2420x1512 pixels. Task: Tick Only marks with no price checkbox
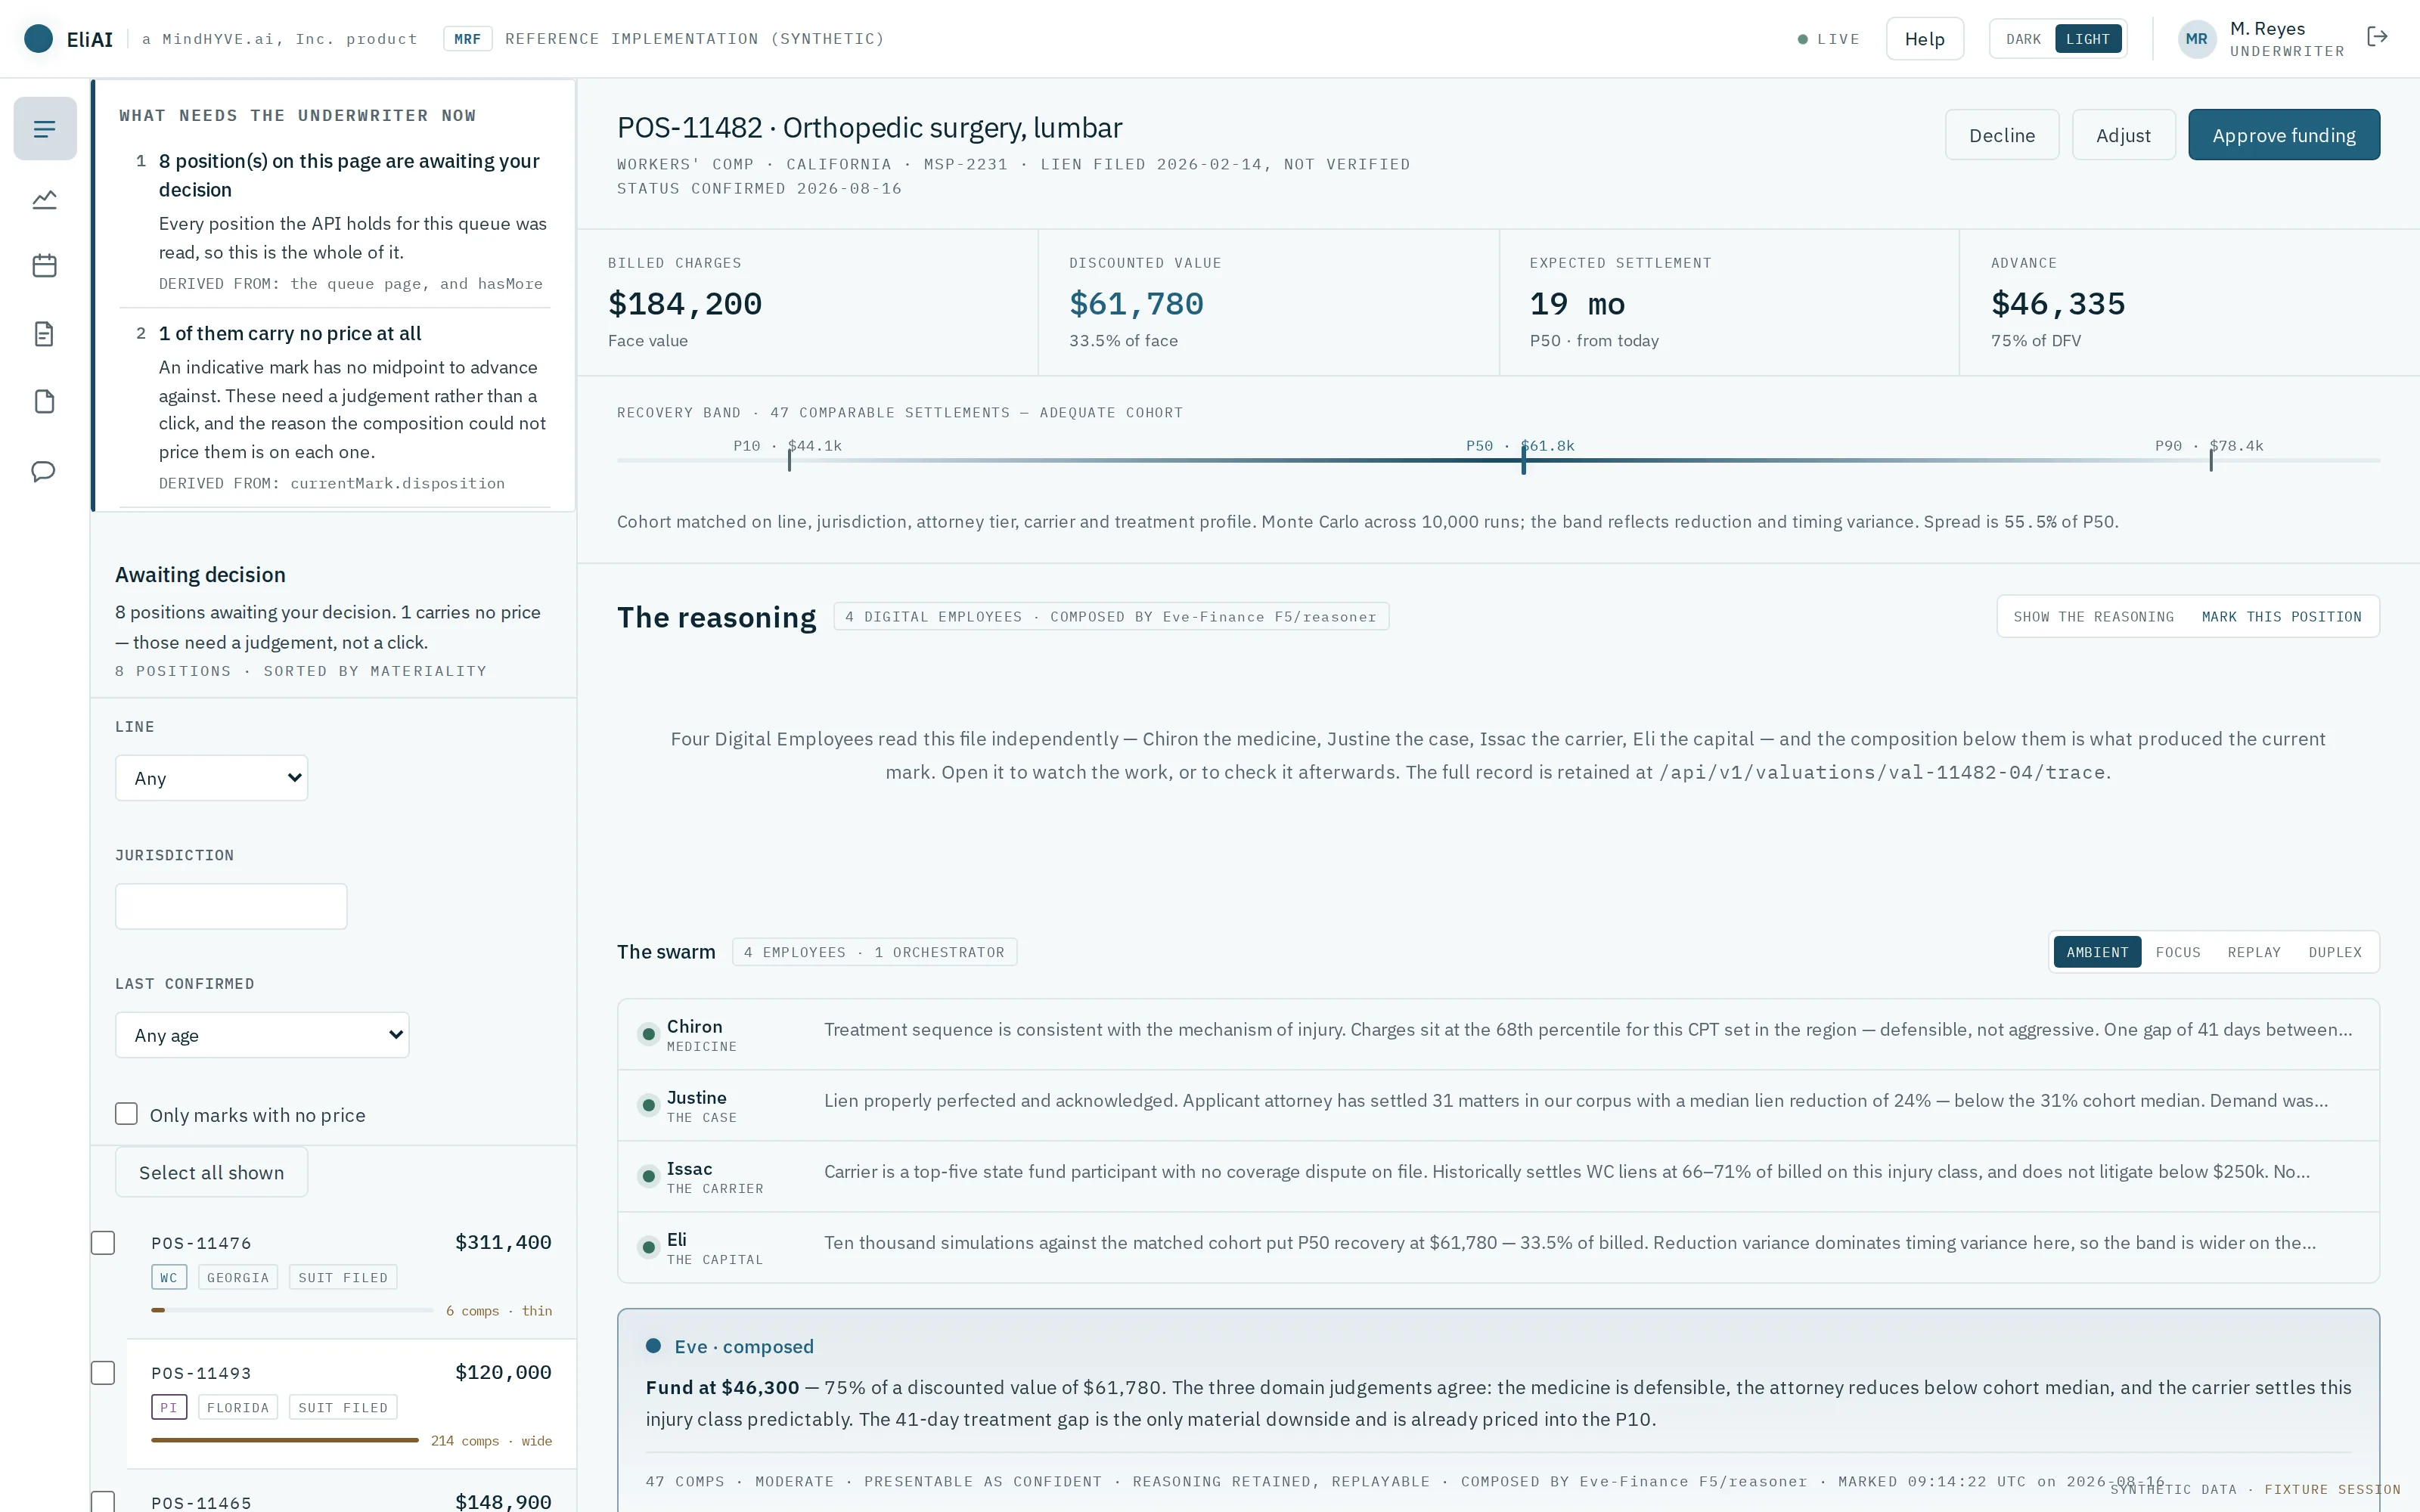(x=126, y=1114)
